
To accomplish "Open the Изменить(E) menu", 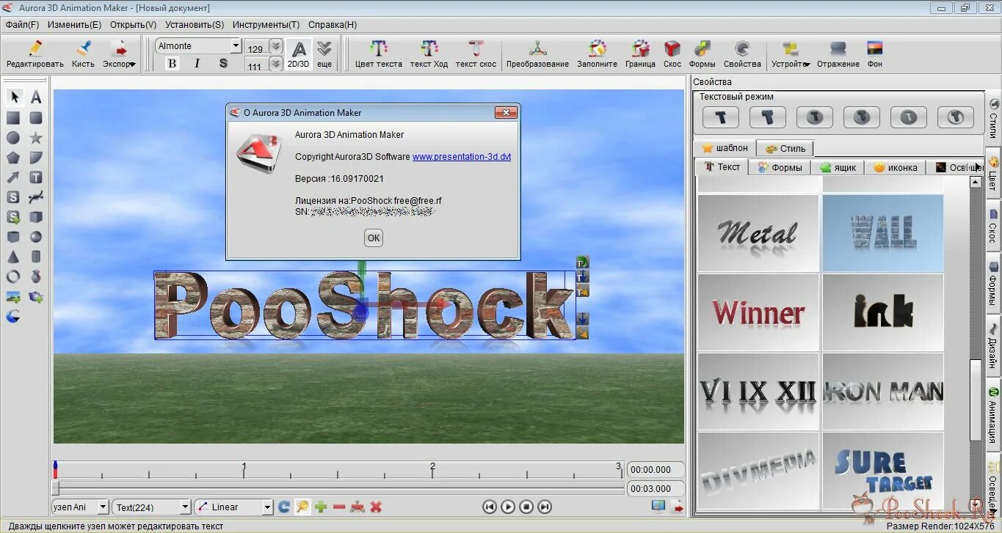I will [74, 24].
